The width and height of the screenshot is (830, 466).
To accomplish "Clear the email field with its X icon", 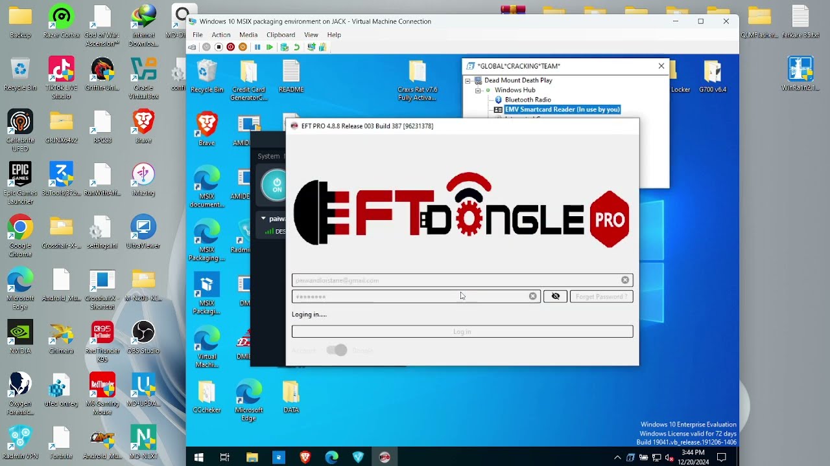I will [x=625, y=280].
